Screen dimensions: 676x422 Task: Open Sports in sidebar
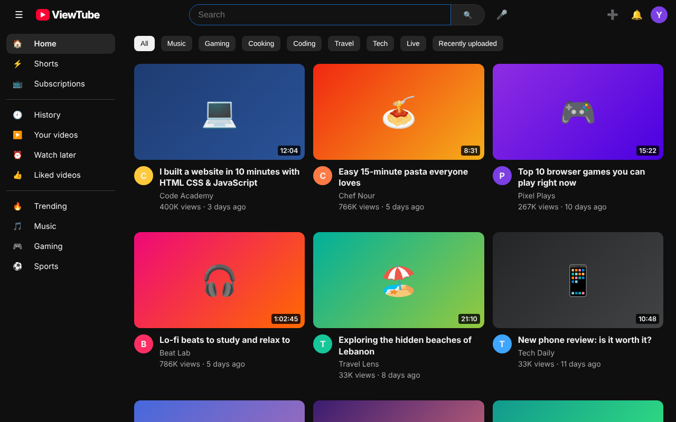click(x=61, y=266)
